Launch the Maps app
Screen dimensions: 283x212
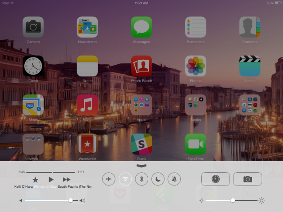pos(33,105)
